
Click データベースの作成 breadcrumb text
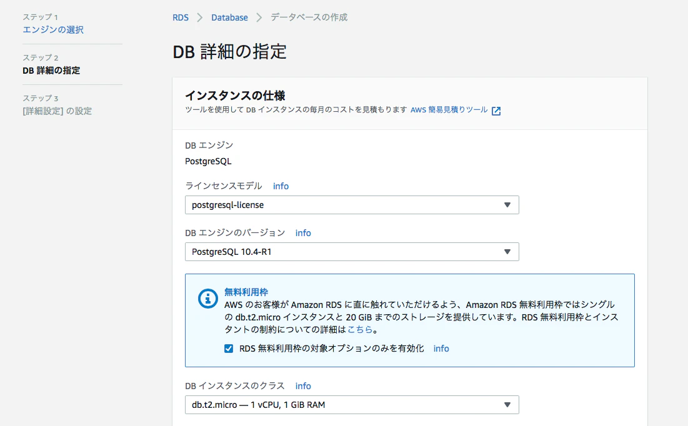[309, 17]
